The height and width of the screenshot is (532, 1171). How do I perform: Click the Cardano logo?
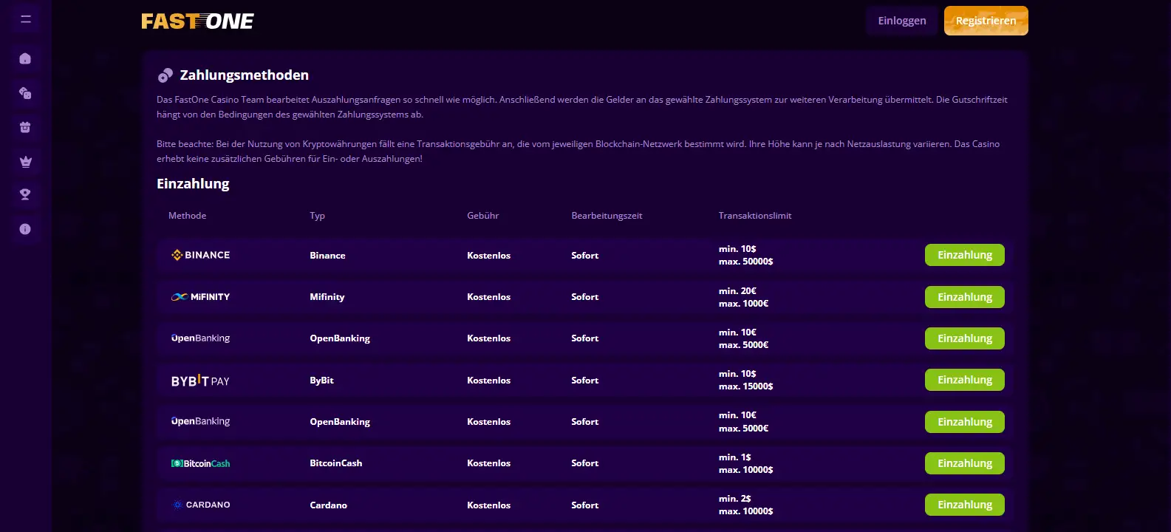(200, 505)
